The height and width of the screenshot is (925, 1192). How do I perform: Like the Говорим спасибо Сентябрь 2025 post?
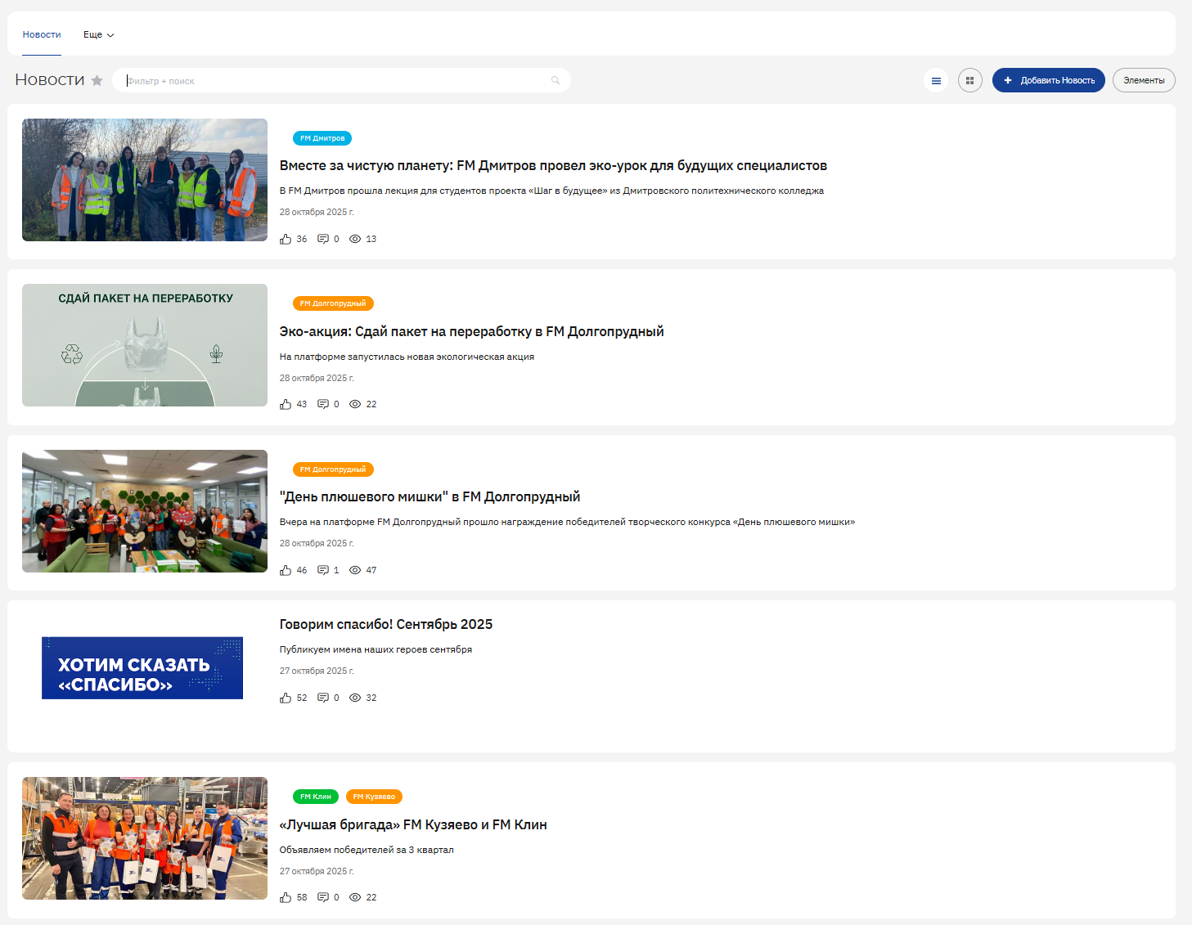click(x=286, y=698)
